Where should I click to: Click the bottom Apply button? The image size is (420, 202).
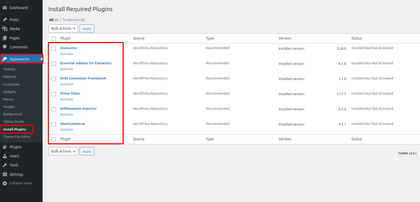click(87, 151)
